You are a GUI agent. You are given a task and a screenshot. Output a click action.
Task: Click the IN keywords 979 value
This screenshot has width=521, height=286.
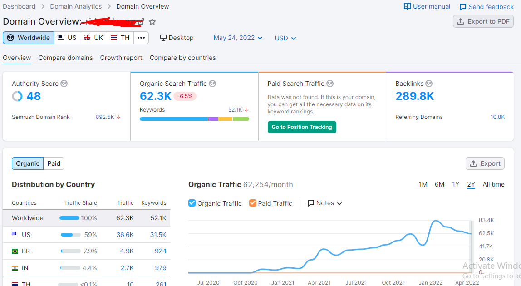tap(161, 268)
